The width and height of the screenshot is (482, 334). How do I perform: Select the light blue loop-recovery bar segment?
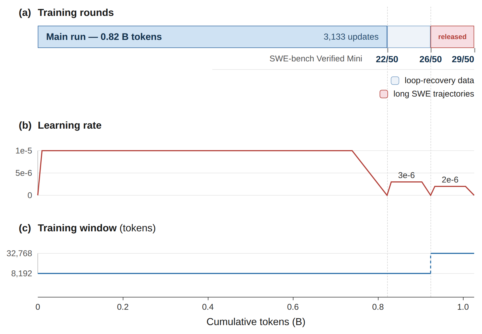pos(409,37)
